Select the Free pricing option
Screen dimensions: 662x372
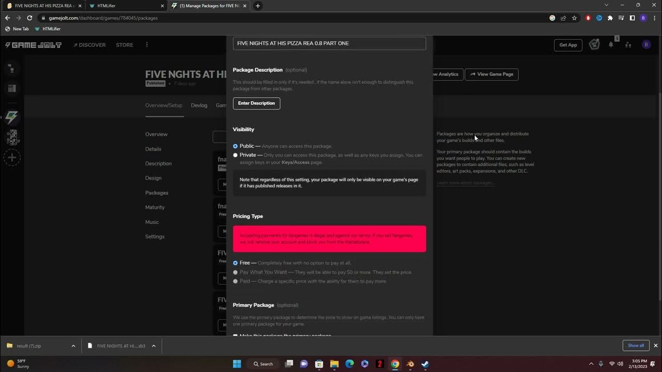tap(235, 263)
